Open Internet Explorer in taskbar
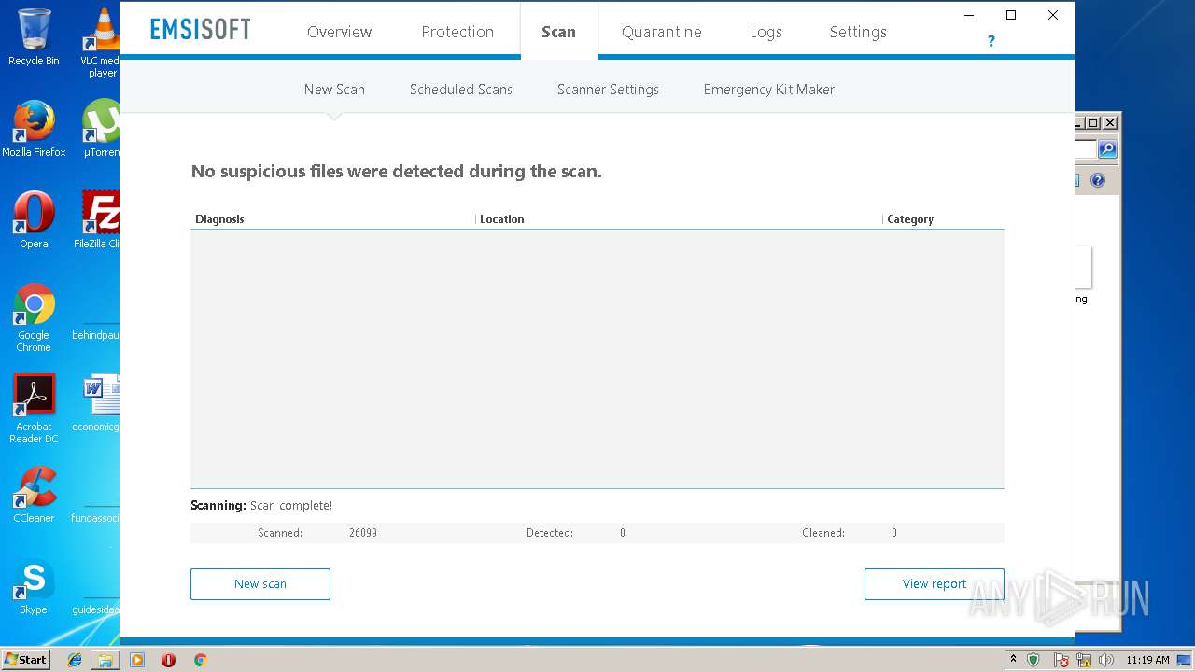Viewport: 1195px width, 672px height. [x=75, y=660]
